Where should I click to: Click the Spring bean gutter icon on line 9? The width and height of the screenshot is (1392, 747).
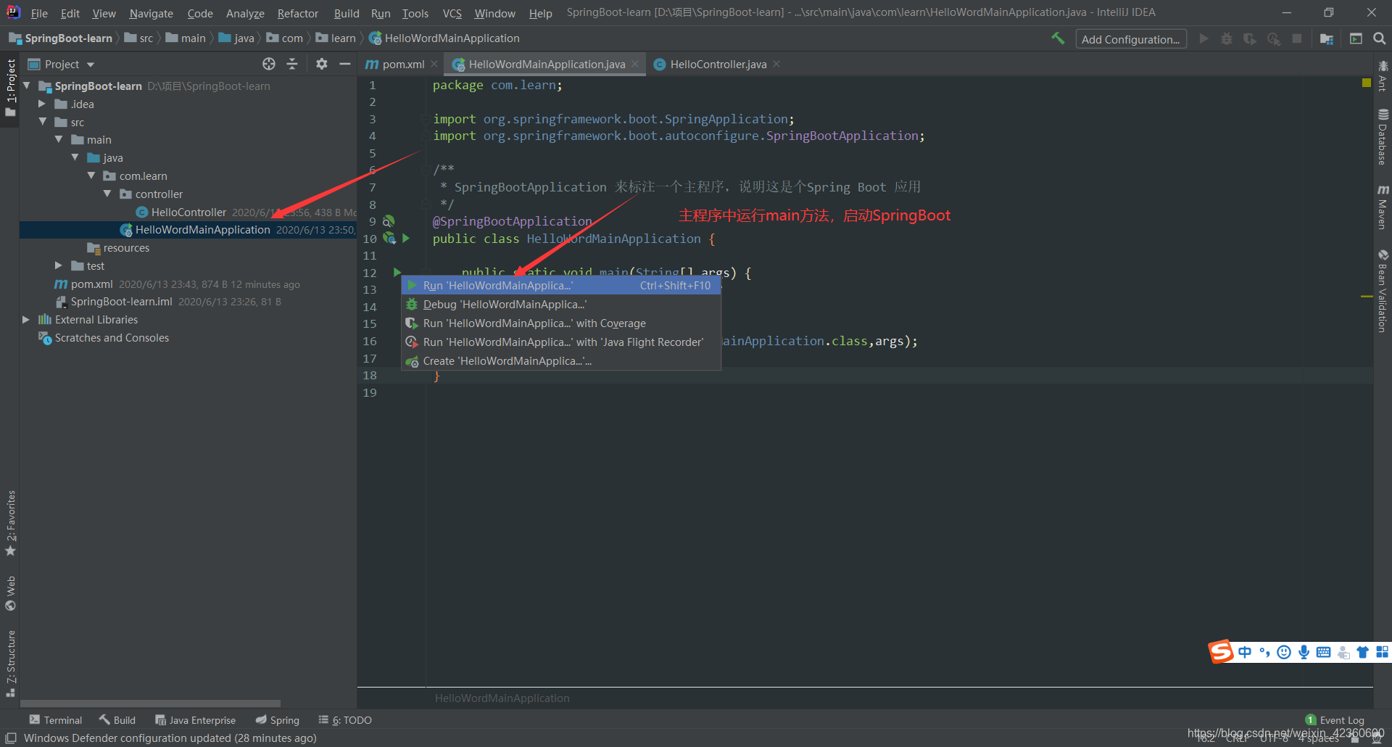tap(389, 220)
